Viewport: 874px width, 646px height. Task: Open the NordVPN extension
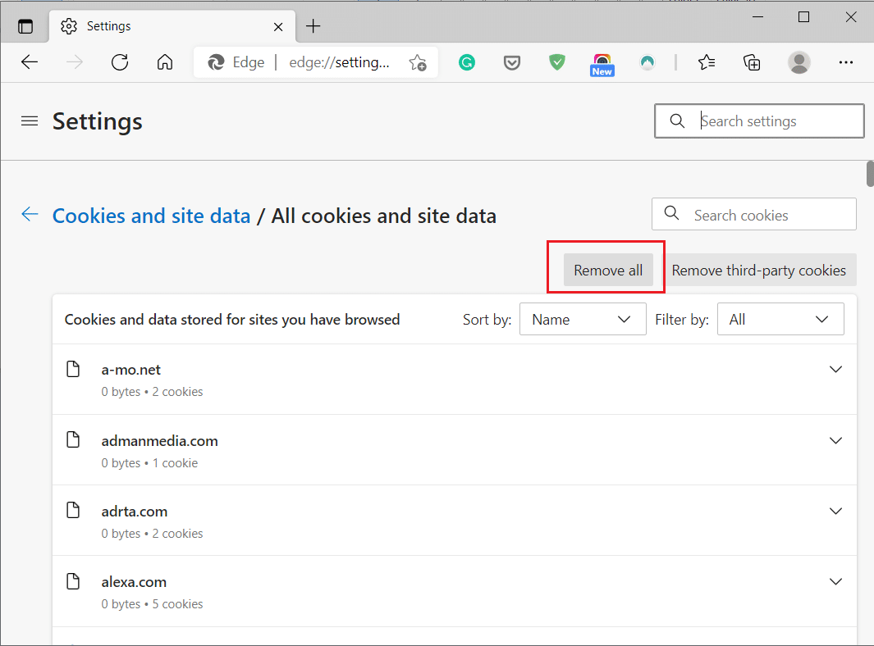(x=647, y=62)
